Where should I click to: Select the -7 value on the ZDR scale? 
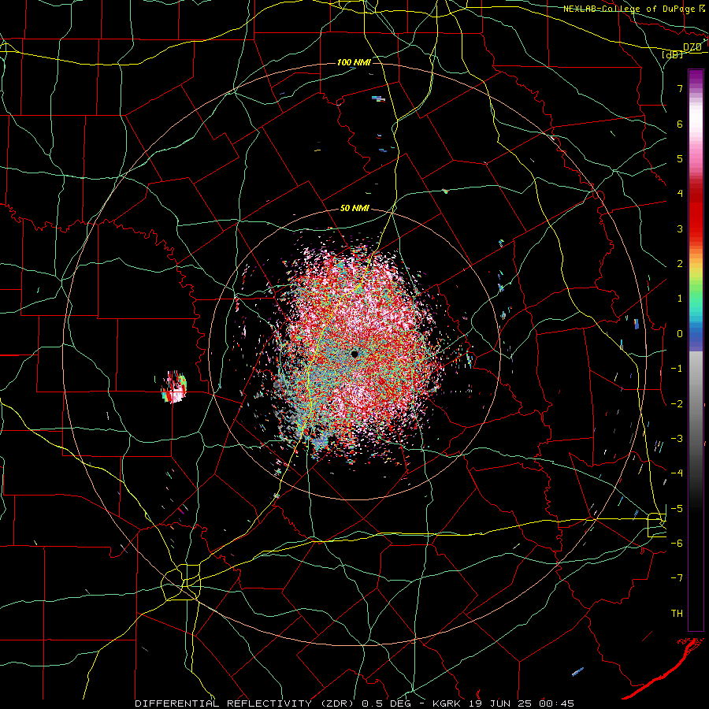677,578
